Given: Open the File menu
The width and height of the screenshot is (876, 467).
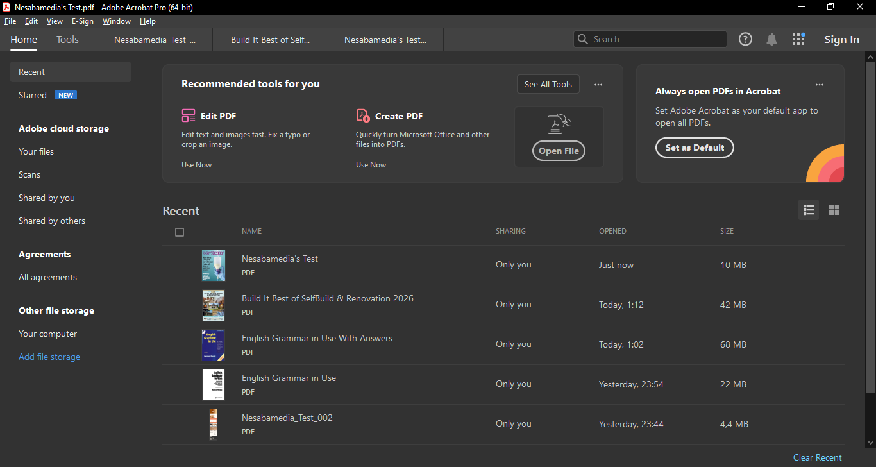Looking at the screenshot, I should click(10, 21).
